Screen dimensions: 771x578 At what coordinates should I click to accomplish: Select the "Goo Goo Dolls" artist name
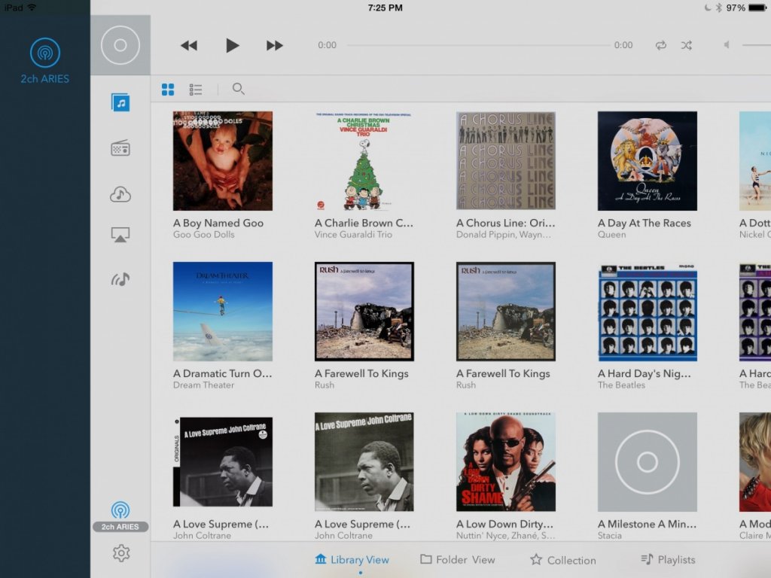click(x=203, y=235)
